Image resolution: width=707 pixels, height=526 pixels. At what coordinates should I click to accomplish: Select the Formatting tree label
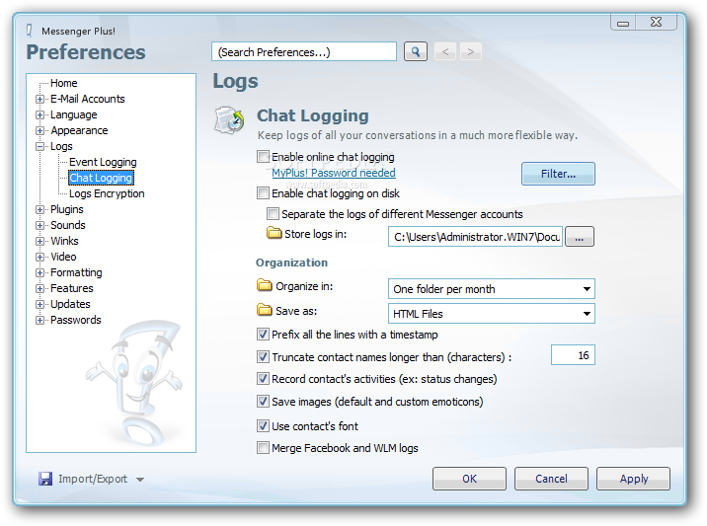(76, 272)
